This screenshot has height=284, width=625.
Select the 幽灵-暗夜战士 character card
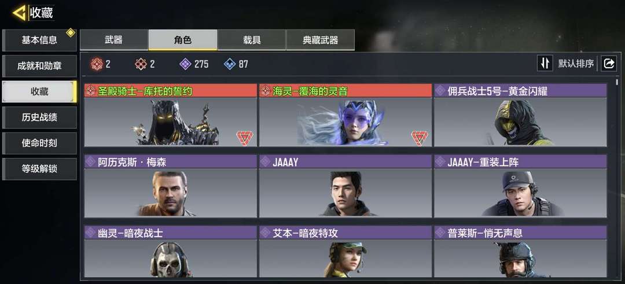170,252
